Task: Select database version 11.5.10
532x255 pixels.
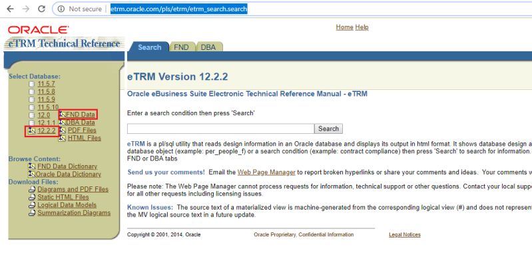Action: (48, 107)
